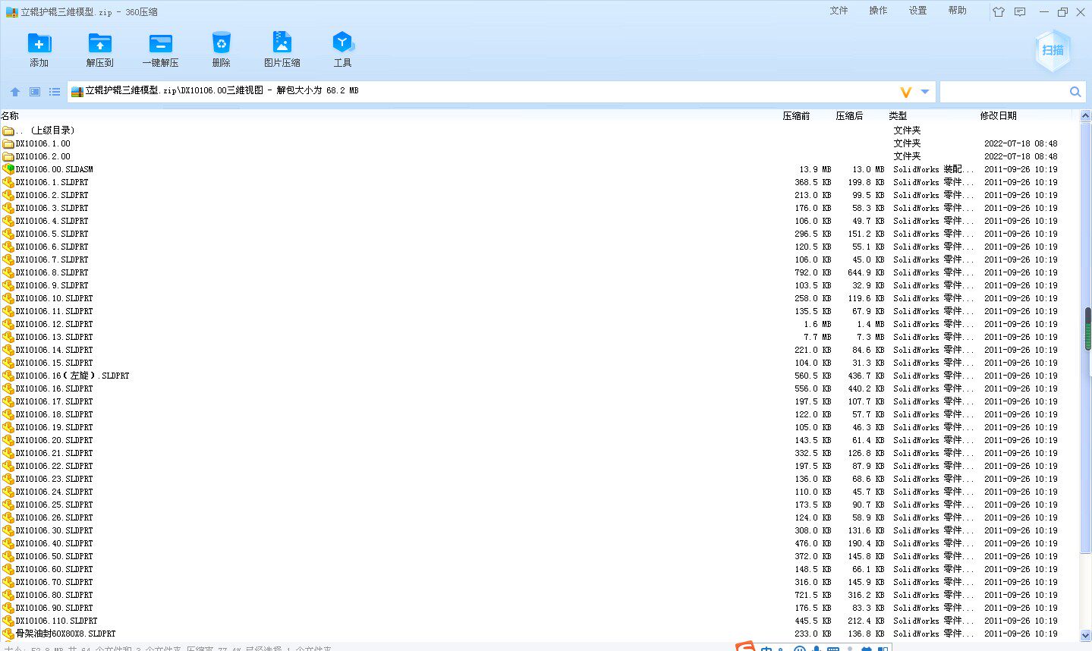Open the 操作 (Operations) menu
The height and width of the screenshot is (651, 1092).
[x=878, y=11]
